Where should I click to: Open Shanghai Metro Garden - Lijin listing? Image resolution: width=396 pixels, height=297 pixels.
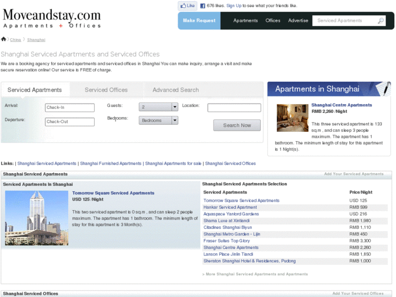click(x=232, y=234)
